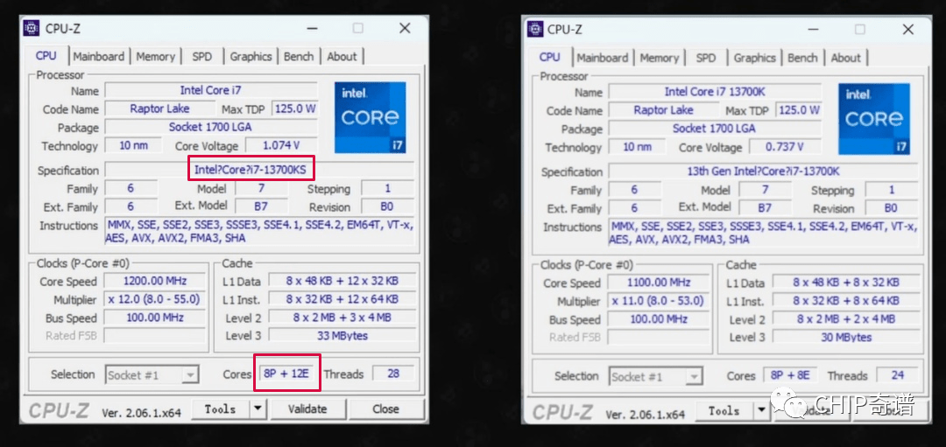Click Cores value '8P + 8E' in right window
This screenshot has width=946, height=447.
(x=790, y=375)
